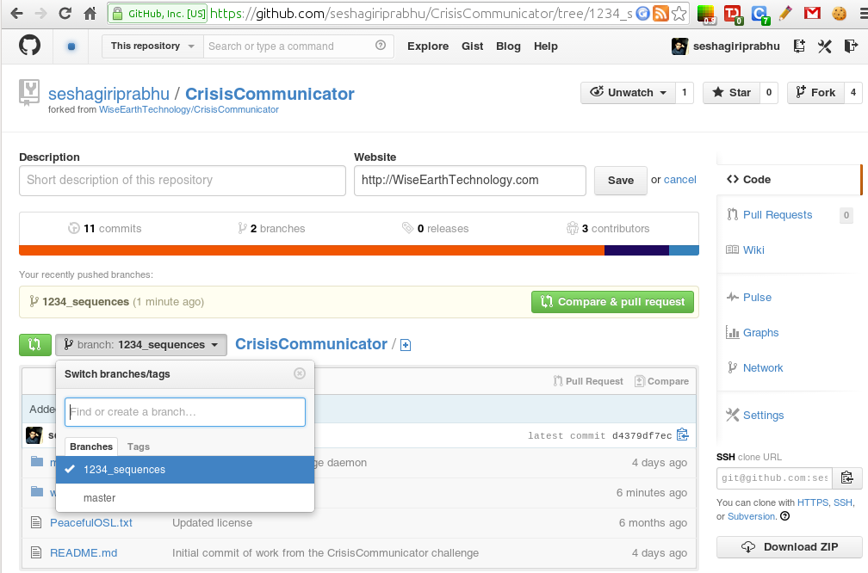
Task: Click Compare & pull request button
Action: (612, 302)
